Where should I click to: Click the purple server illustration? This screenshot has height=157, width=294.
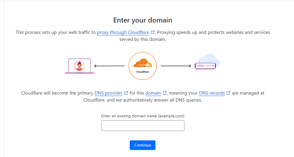205,66
